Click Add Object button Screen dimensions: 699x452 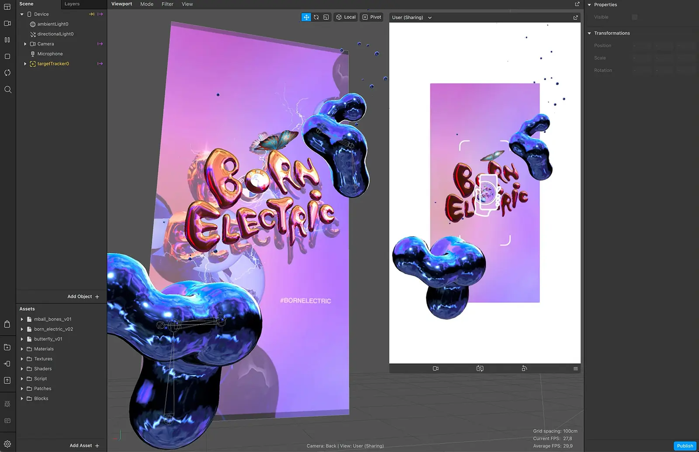click(83, 296)
